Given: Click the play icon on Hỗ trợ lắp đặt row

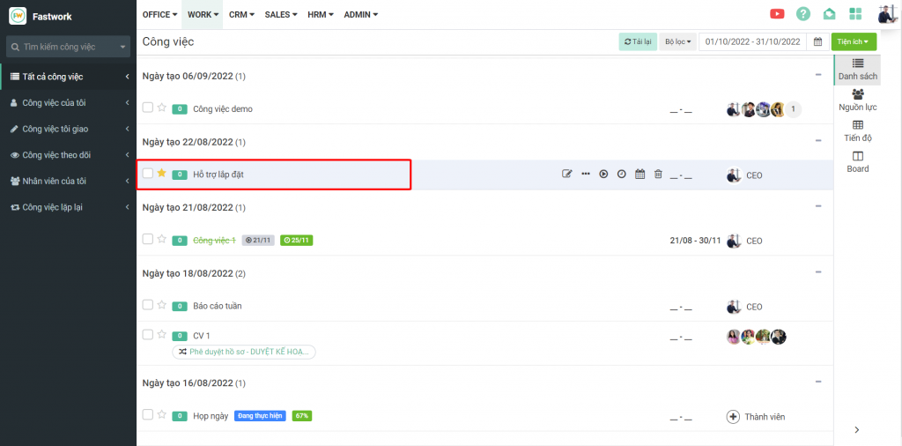Looking at the screenshot, I should (603, 175).
